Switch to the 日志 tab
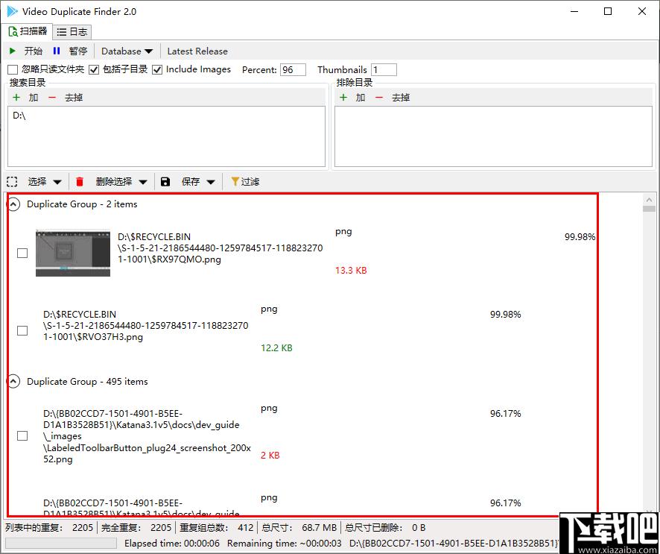Image resolution: width=660 pixels, height=554 pixels. [72, 31]
